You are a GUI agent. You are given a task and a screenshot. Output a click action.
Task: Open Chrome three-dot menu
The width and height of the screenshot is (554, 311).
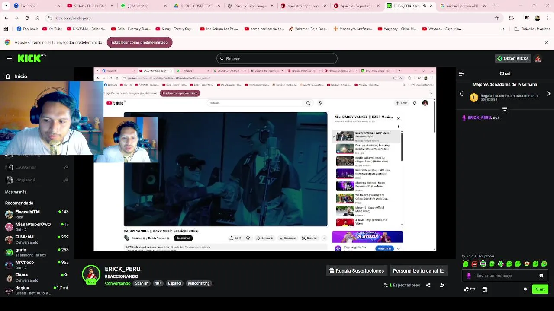[x=548, y=18]
